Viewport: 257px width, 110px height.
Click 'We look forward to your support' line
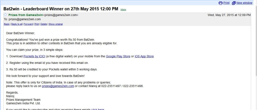point(45,76)
